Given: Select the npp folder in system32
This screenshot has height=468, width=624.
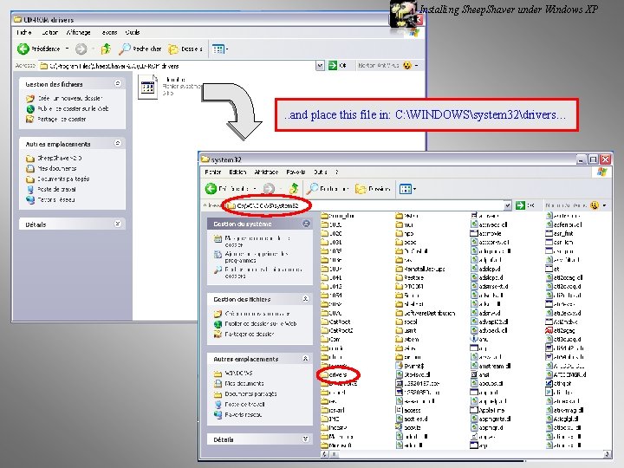Looking at the screenshot, I should pyautogui.click(x=405, y=234).
